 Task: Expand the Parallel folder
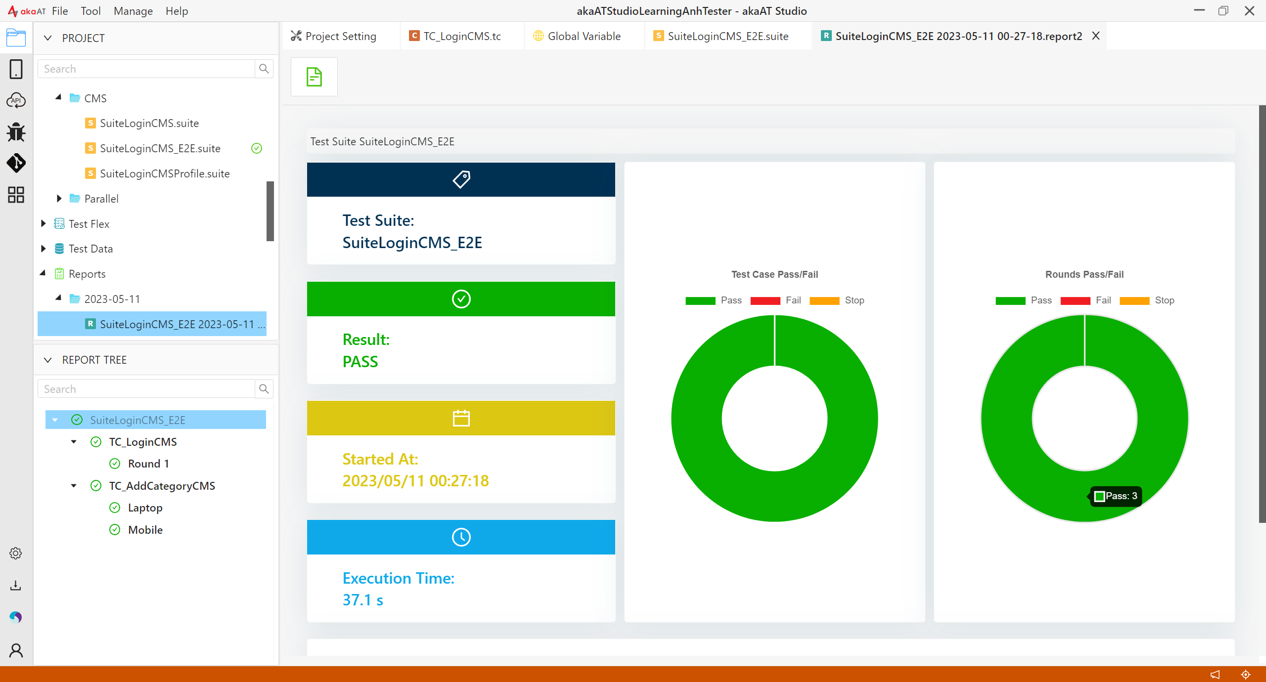pyautogui.click(x=59, y=199)
